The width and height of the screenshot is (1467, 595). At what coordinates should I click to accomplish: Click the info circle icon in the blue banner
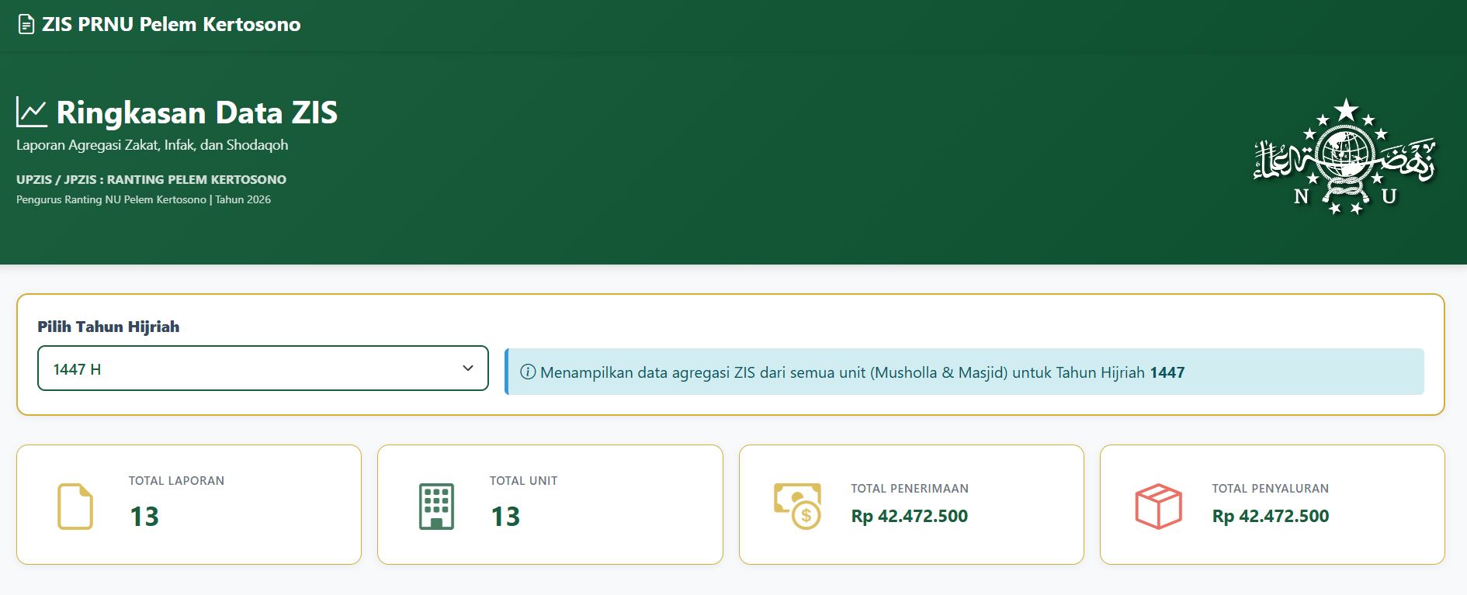coord(528,372)
